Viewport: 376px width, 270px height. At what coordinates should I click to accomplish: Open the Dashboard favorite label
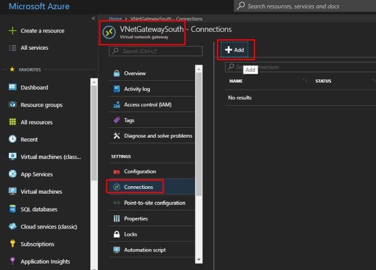click(34, 87)
